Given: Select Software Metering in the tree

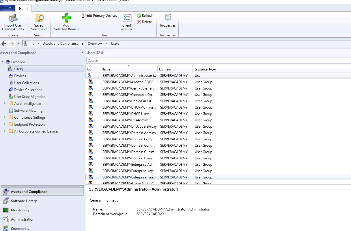Looking at the screenshot, I should (x=28, y=111).
